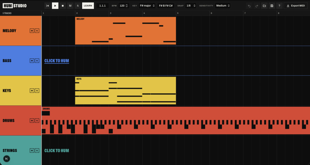310x165 pixels.
Task: Select the Strings track header
Action: click(20, 150)
